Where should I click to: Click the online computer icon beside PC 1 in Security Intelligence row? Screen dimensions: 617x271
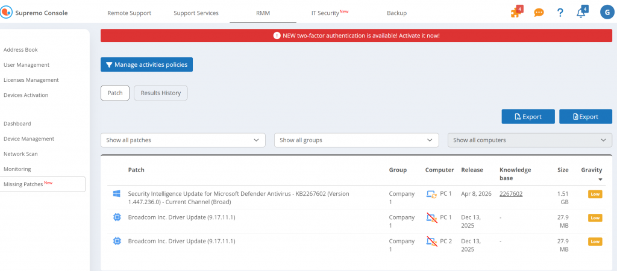(431, 194)
